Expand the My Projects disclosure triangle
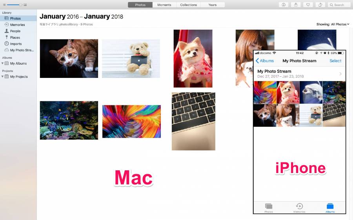Screen dimensions: 353x220 (2, 77)
